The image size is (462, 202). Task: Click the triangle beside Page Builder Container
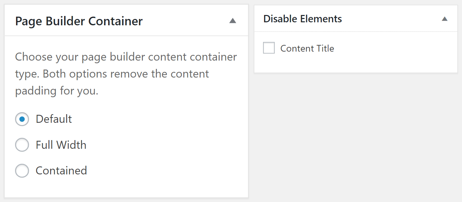(233, 20)
